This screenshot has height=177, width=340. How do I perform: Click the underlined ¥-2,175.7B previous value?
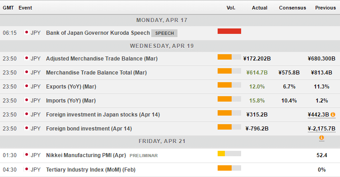click(321, 129)
